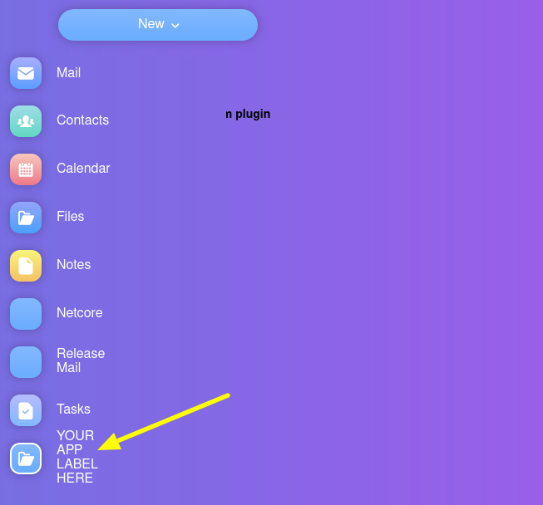
Task: Select the Notes text label
Action: [74, 265]
